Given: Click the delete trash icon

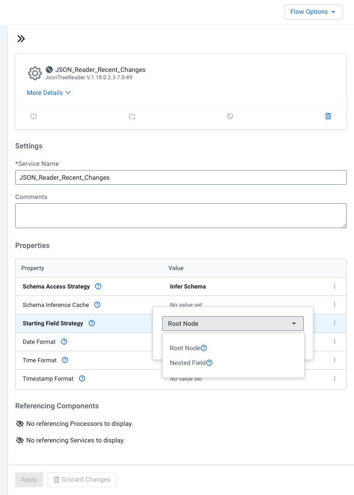Looking at the screenshot, I should click(328, 116).
